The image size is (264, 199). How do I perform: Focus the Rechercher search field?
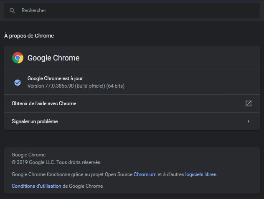click(x=132, y=10)
